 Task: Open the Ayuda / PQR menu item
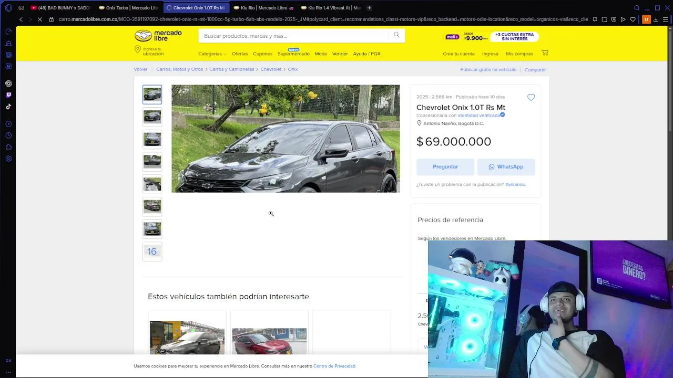click(366, 54)
